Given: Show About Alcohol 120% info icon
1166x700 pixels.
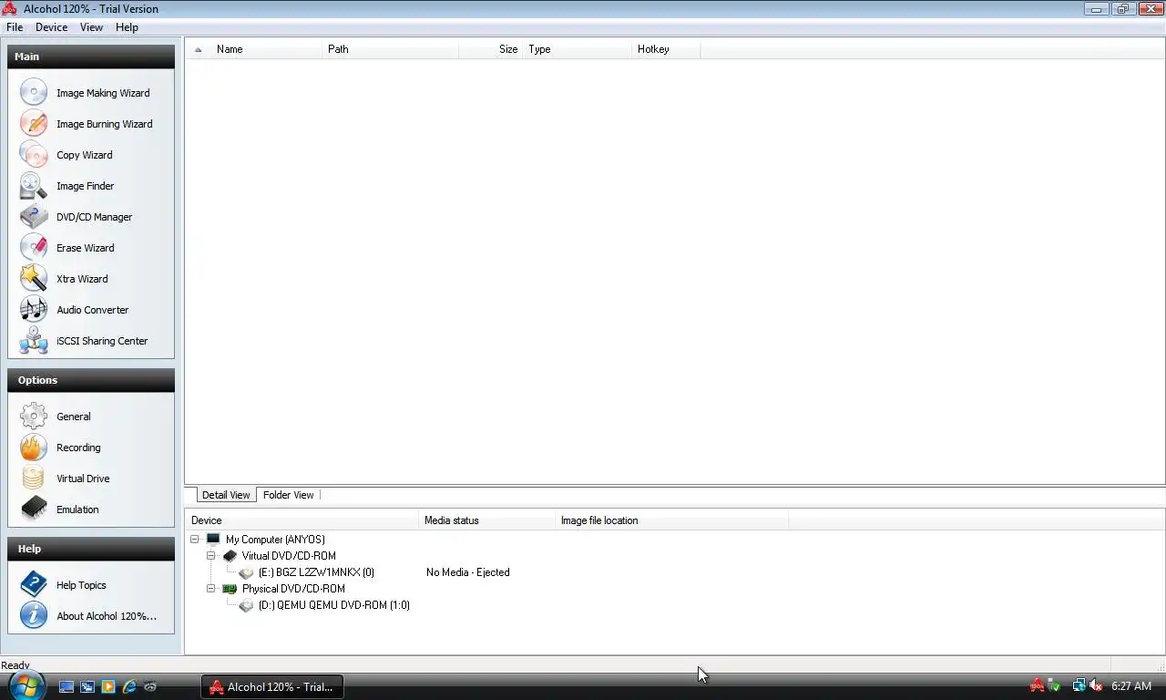Looking at the screenshot, I should point(34,616).
